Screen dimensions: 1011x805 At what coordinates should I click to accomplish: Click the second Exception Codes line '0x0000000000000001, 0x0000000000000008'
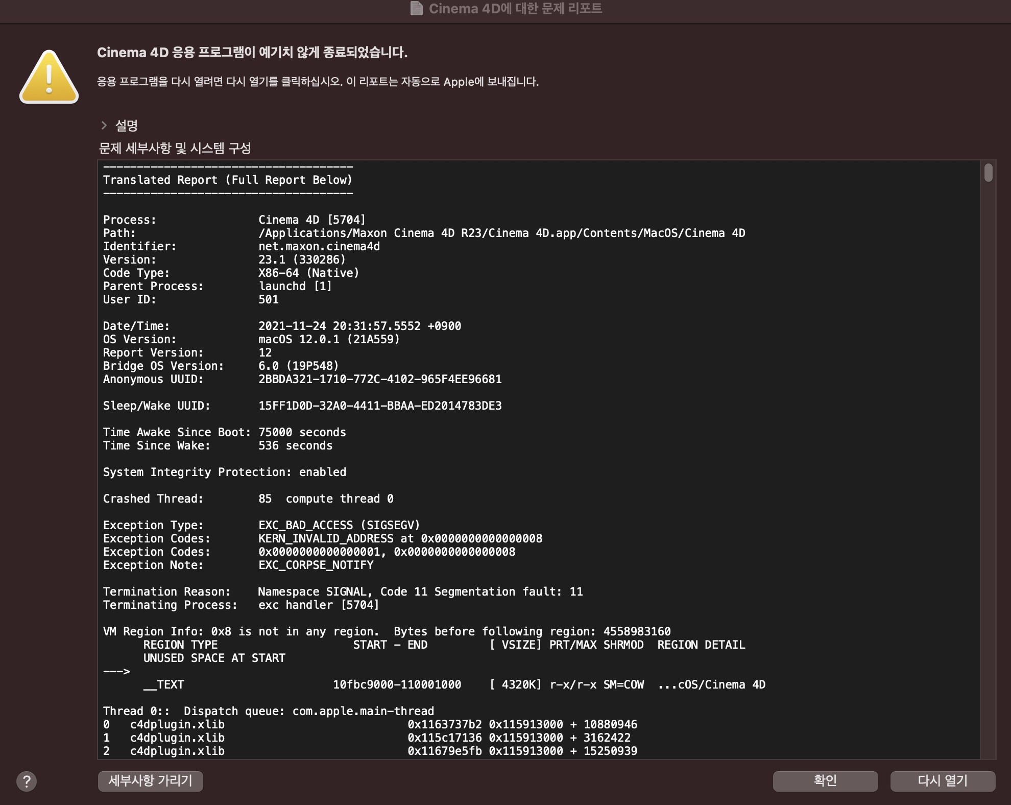[x=387, y=552]
